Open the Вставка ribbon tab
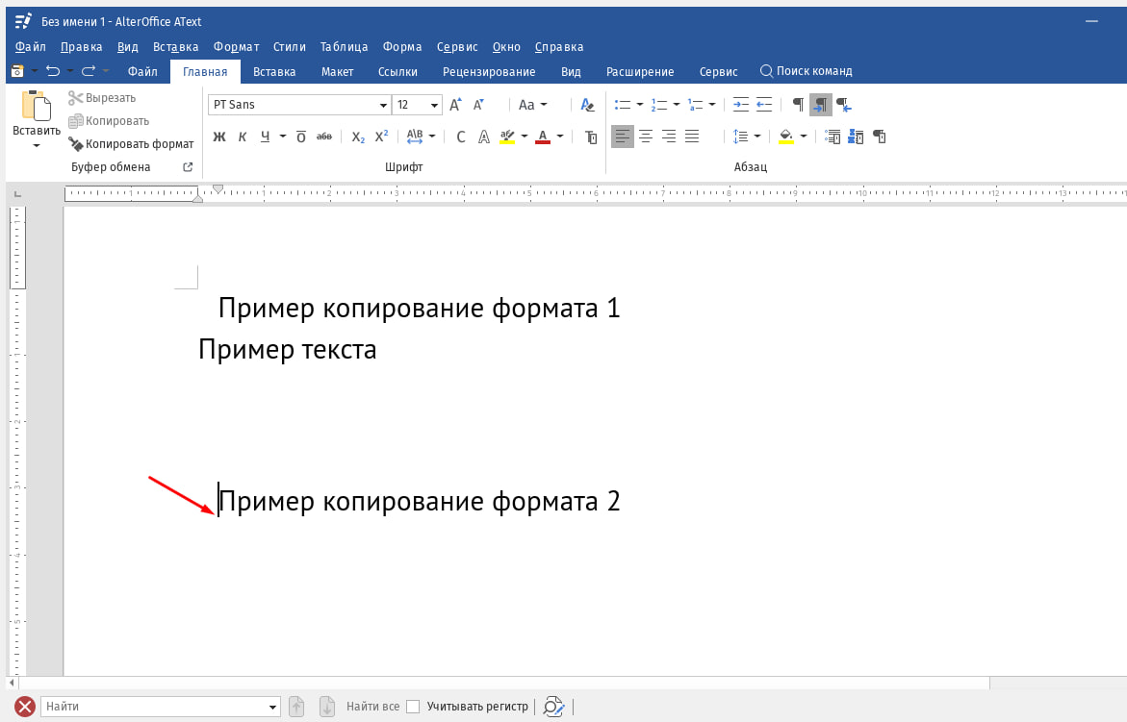Viewport: 1127px width, 722px height. tap(274, 72)
